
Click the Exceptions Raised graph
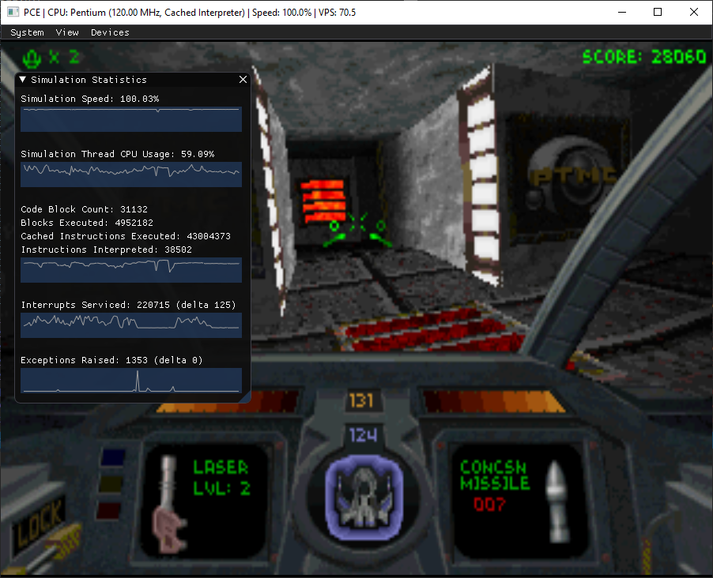131,381
